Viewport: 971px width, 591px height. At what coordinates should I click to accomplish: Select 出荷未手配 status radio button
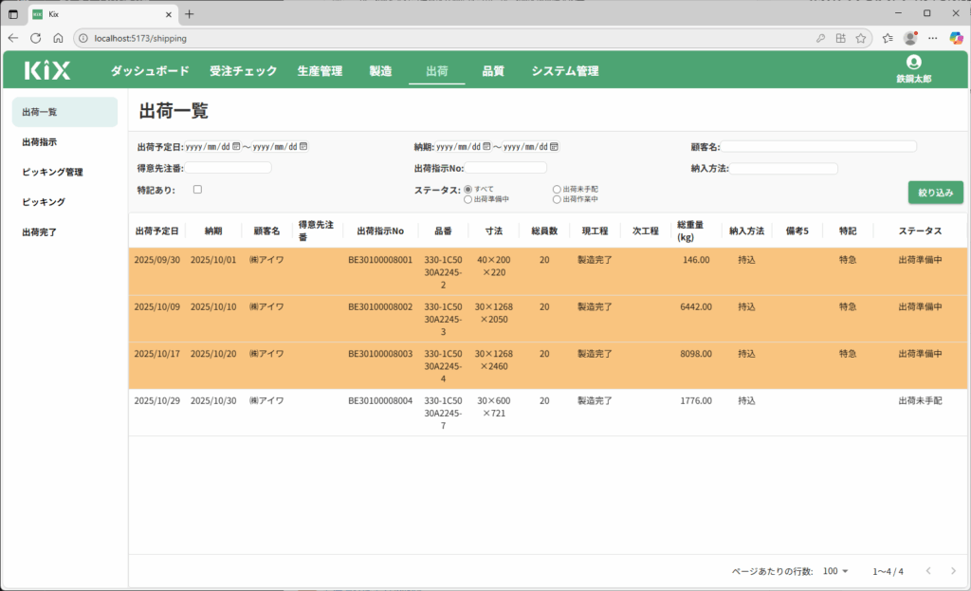point(557,189)
